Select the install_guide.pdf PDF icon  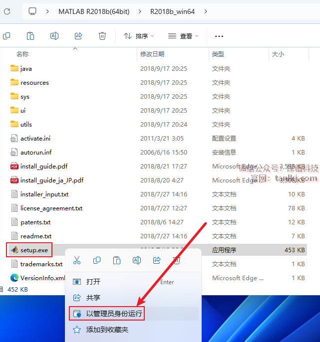[x=14, y=167]
